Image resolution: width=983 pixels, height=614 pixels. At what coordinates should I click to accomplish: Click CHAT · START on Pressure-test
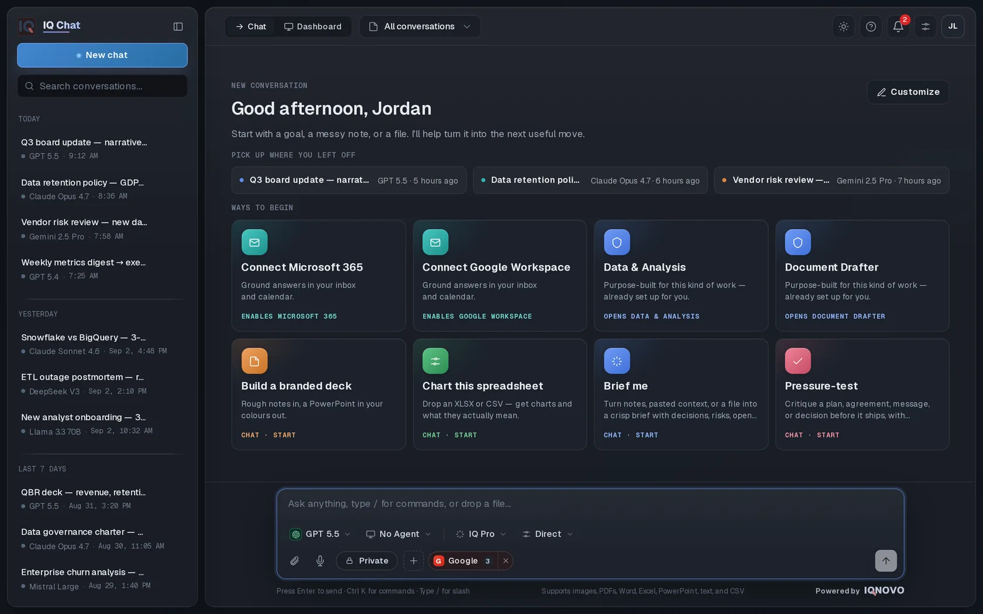[812, 435]
